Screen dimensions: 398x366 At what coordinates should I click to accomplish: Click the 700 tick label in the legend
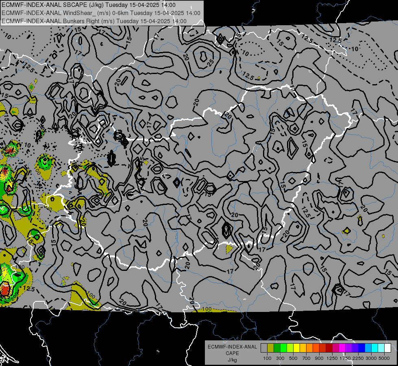tap(307, 358)
